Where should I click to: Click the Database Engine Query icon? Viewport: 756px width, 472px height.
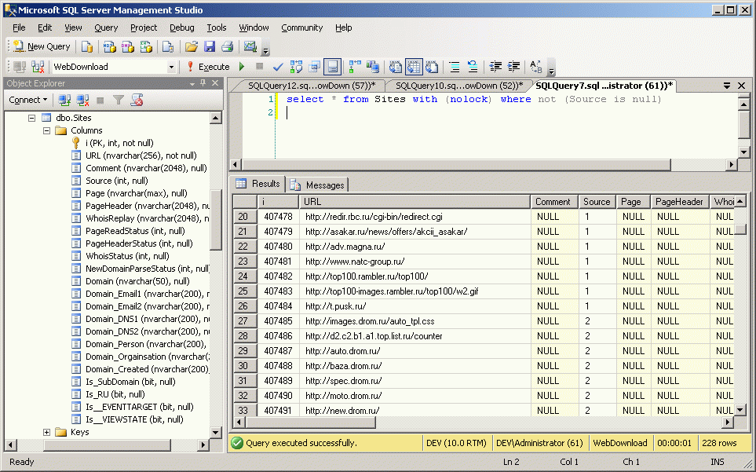tap(87, 46)
